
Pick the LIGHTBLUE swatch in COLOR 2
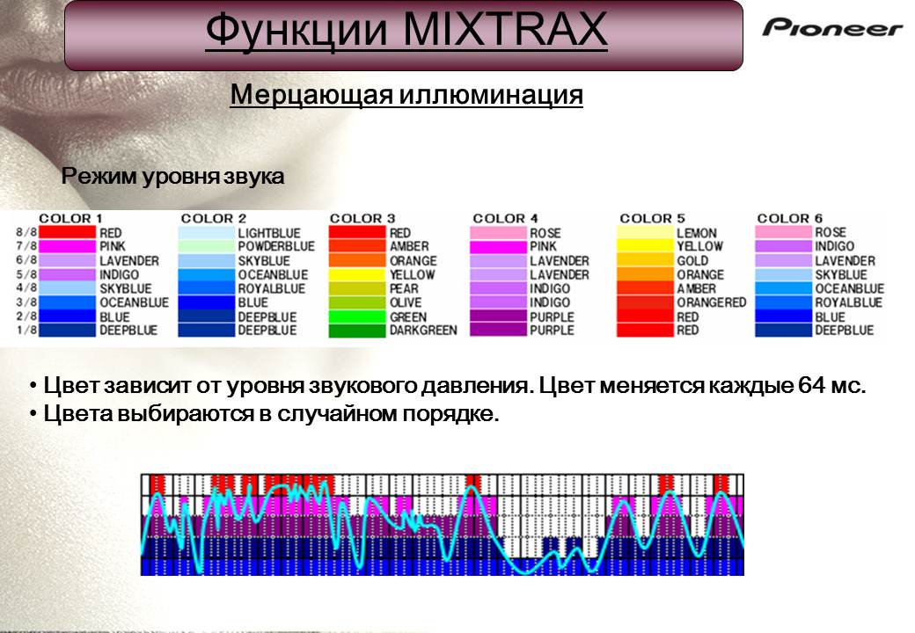(x=207, y=232)
